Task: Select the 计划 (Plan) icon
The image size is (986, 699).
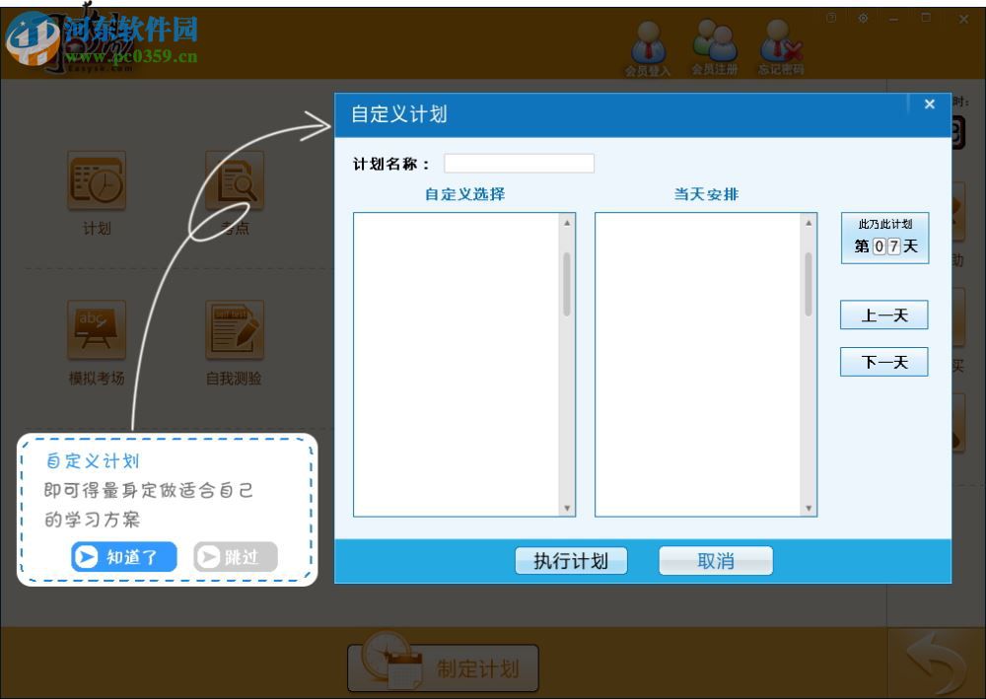Action: (96, 182)
